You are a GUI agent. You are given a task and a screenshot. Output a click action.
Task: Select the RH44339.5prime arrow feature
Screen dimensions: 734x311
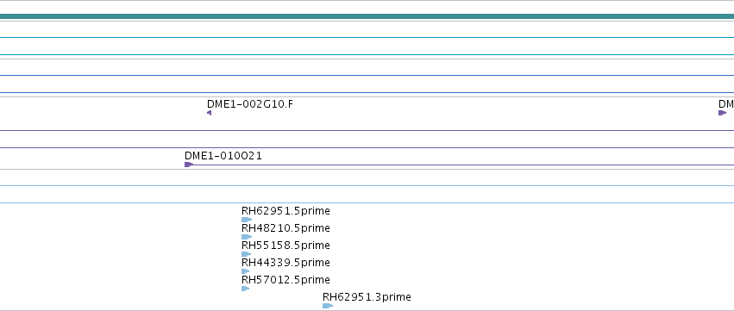[246, 271]
